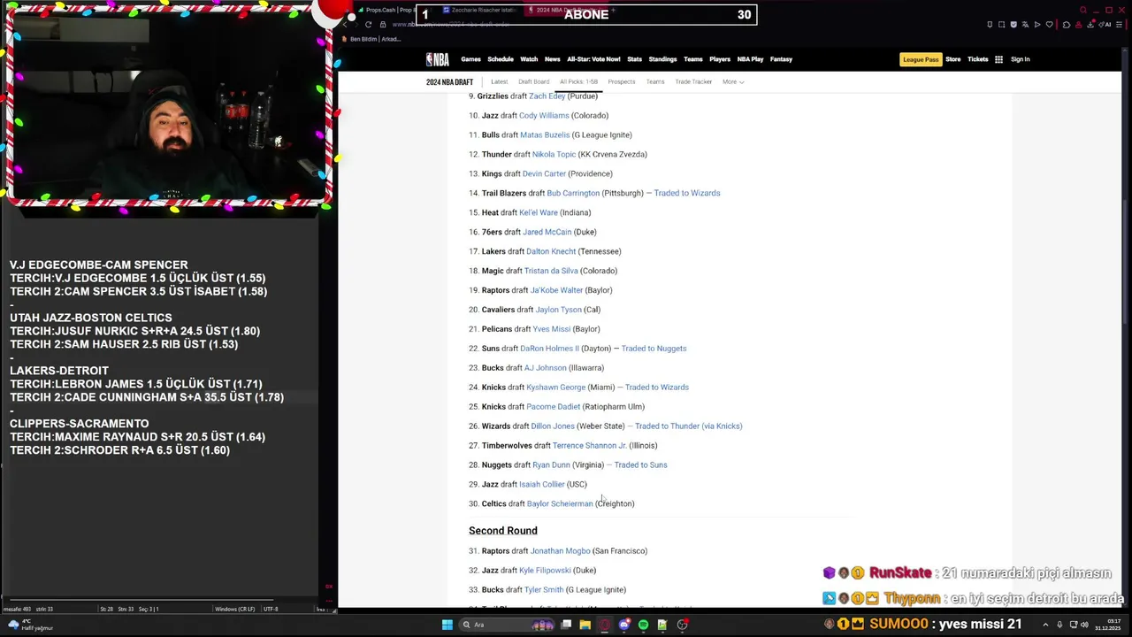Select the Prospects tab

pos(621,81)
